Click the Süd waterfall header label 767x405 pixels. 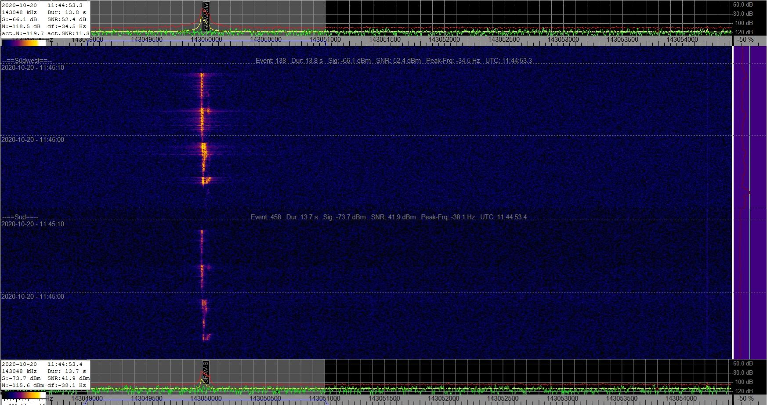(20, 217)
